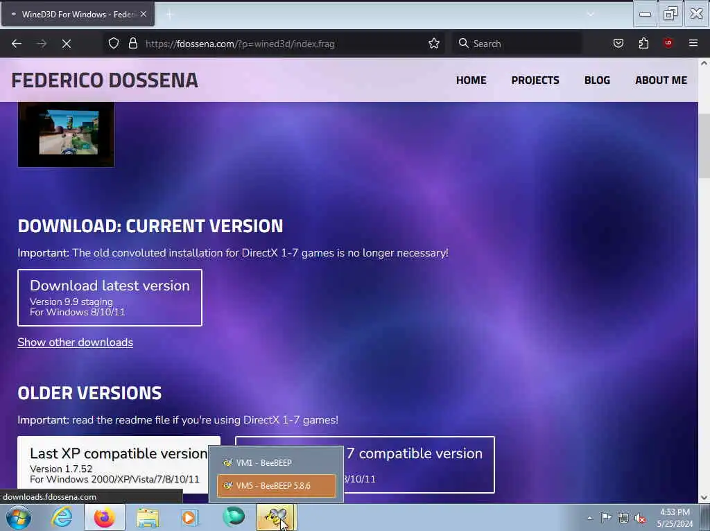Click the Firefox taskbar icon

coord(105,517)
